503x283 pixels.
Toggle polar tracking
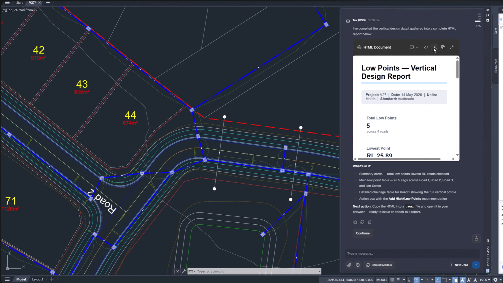click(417, 280)
